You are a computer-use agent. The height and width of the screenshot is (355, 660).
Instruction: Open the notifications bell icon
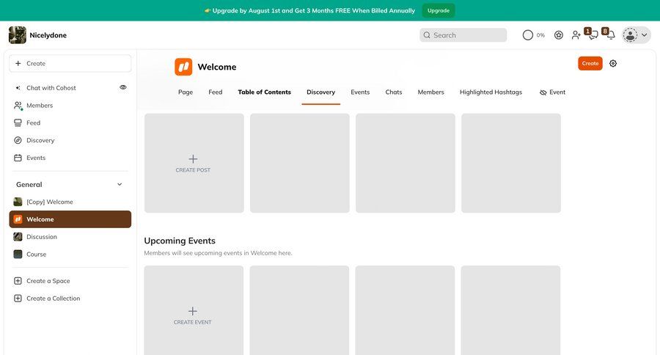click(x=610, y=35)
